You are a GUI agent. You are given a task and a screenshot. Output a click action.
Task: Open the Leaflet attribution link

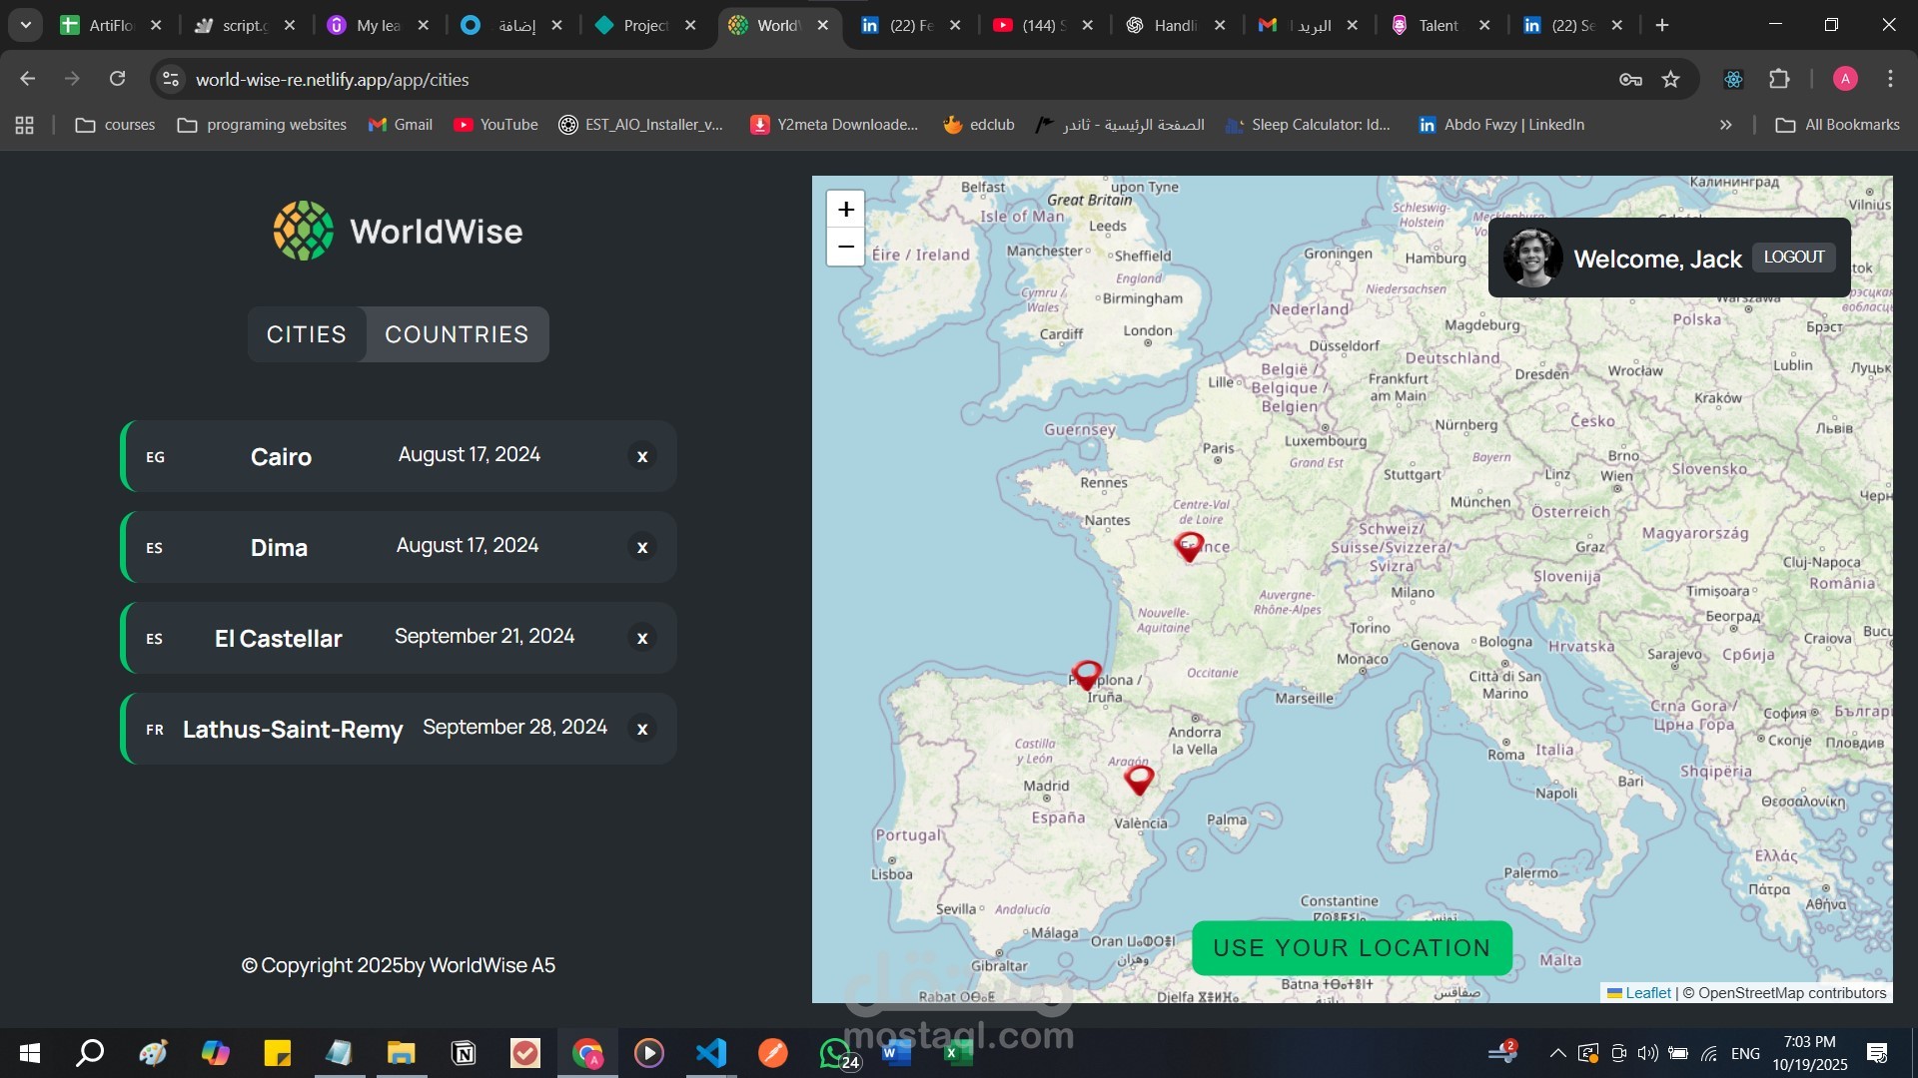tap(1647, 992)
